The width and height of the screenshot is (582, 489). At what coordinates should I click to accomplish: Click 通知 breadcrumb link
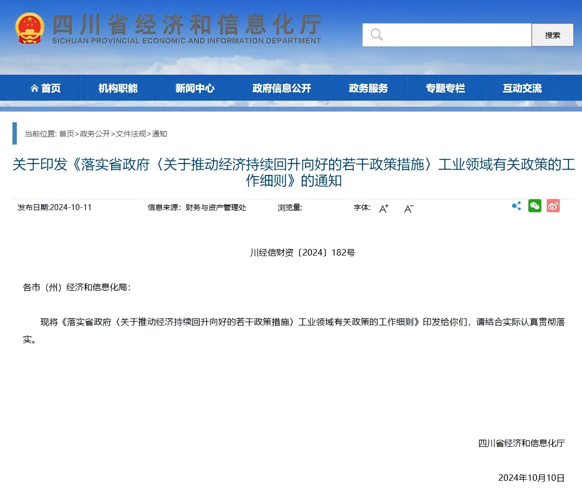159,134
